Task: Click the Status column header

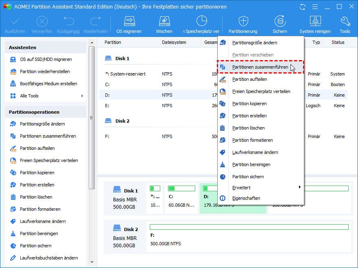Action: [338, 42]
